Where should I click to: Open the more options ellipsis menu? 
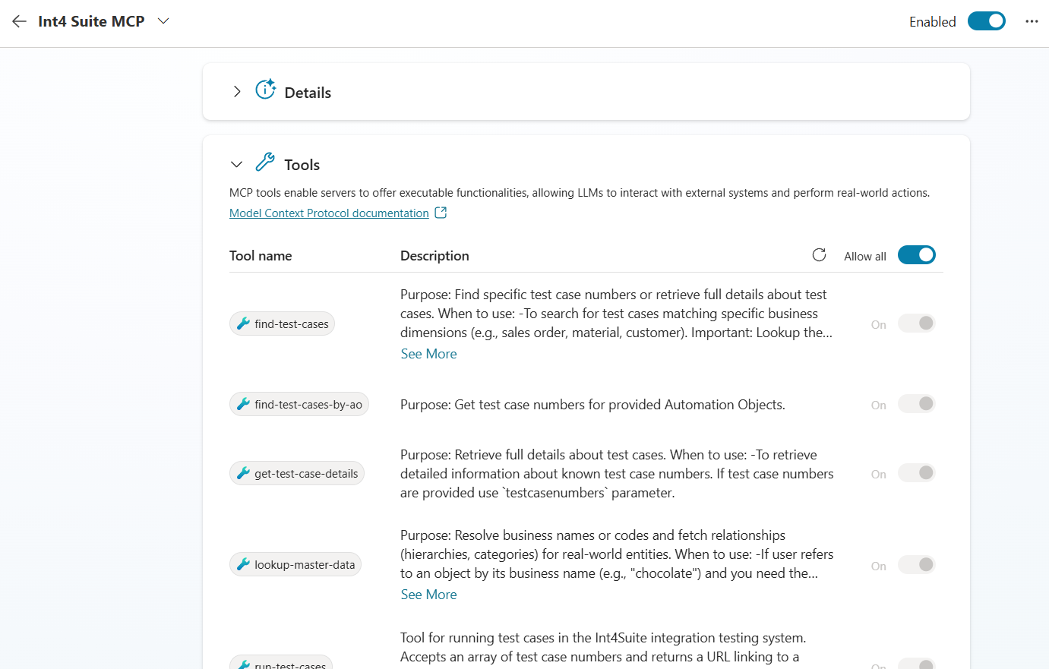(1032, 21)
